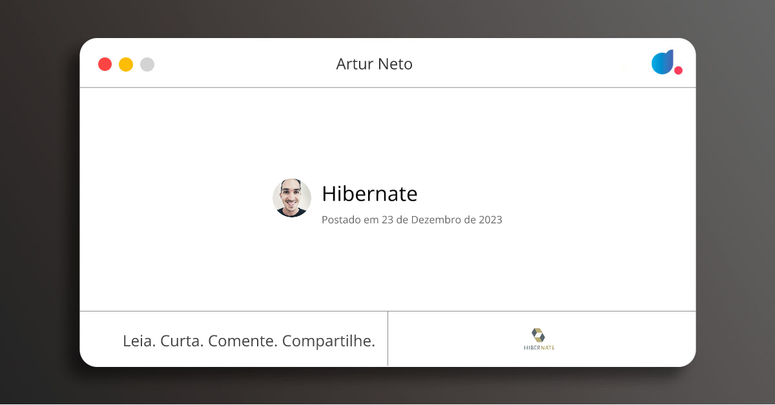Open the HIBERNATE wordmark logo
This screenshot has height=405, width=775.
pyautogui.click(x=539, y=348)
